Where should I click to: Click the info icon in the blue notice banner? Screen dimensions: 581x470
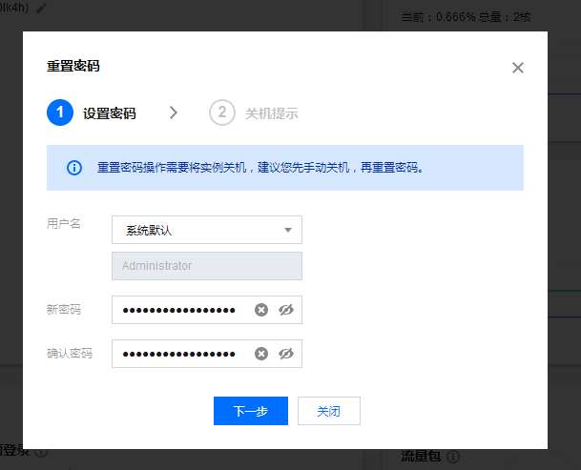[74, 168]
